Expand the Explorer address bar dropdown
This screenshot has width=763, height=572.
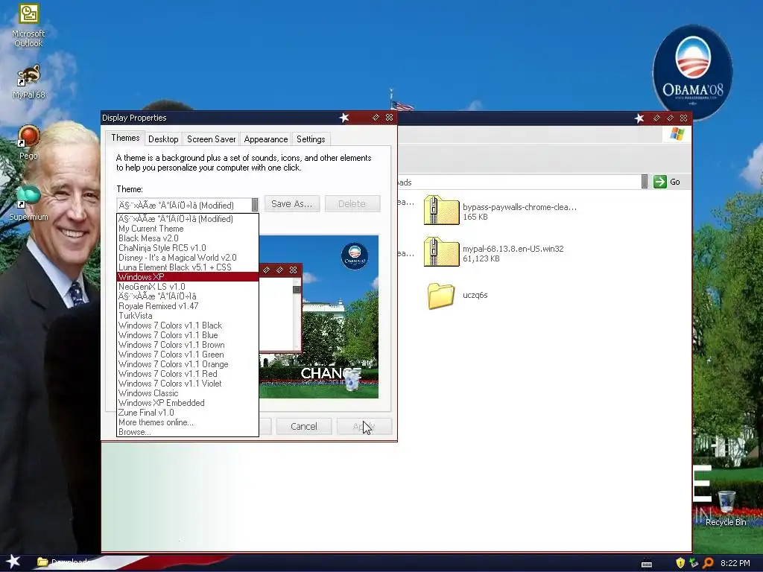point(645,182)
